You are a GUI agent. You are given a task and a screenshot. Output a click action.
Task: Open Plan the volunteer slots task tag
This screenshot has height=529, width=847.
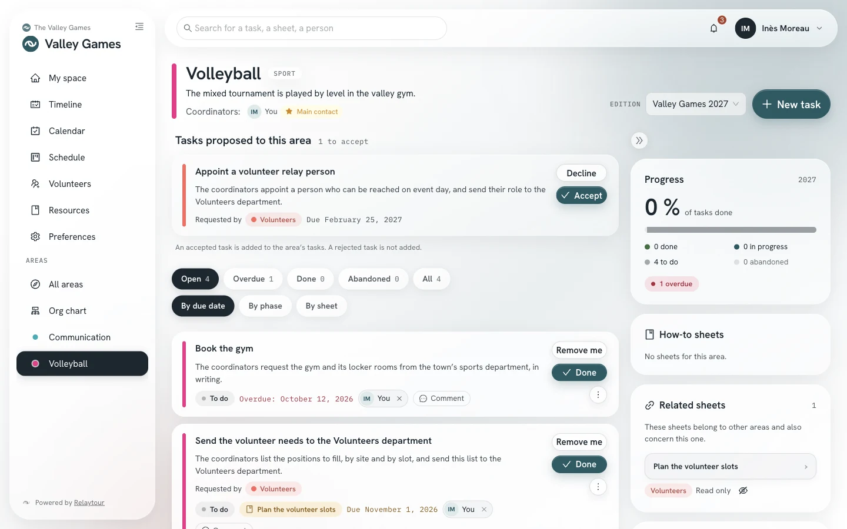point(291,510)
